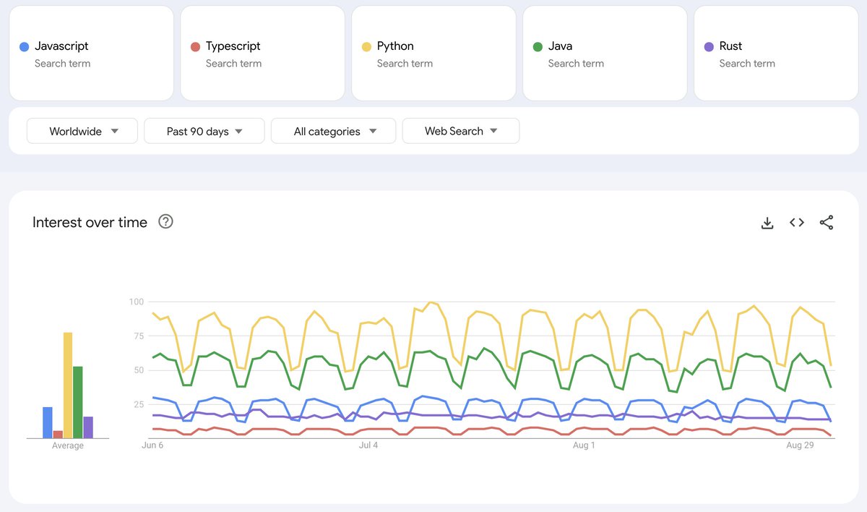This screenshot has height=512, width=867.
Task: Change the Web Search filter
Action: click(x=460, y=131)
